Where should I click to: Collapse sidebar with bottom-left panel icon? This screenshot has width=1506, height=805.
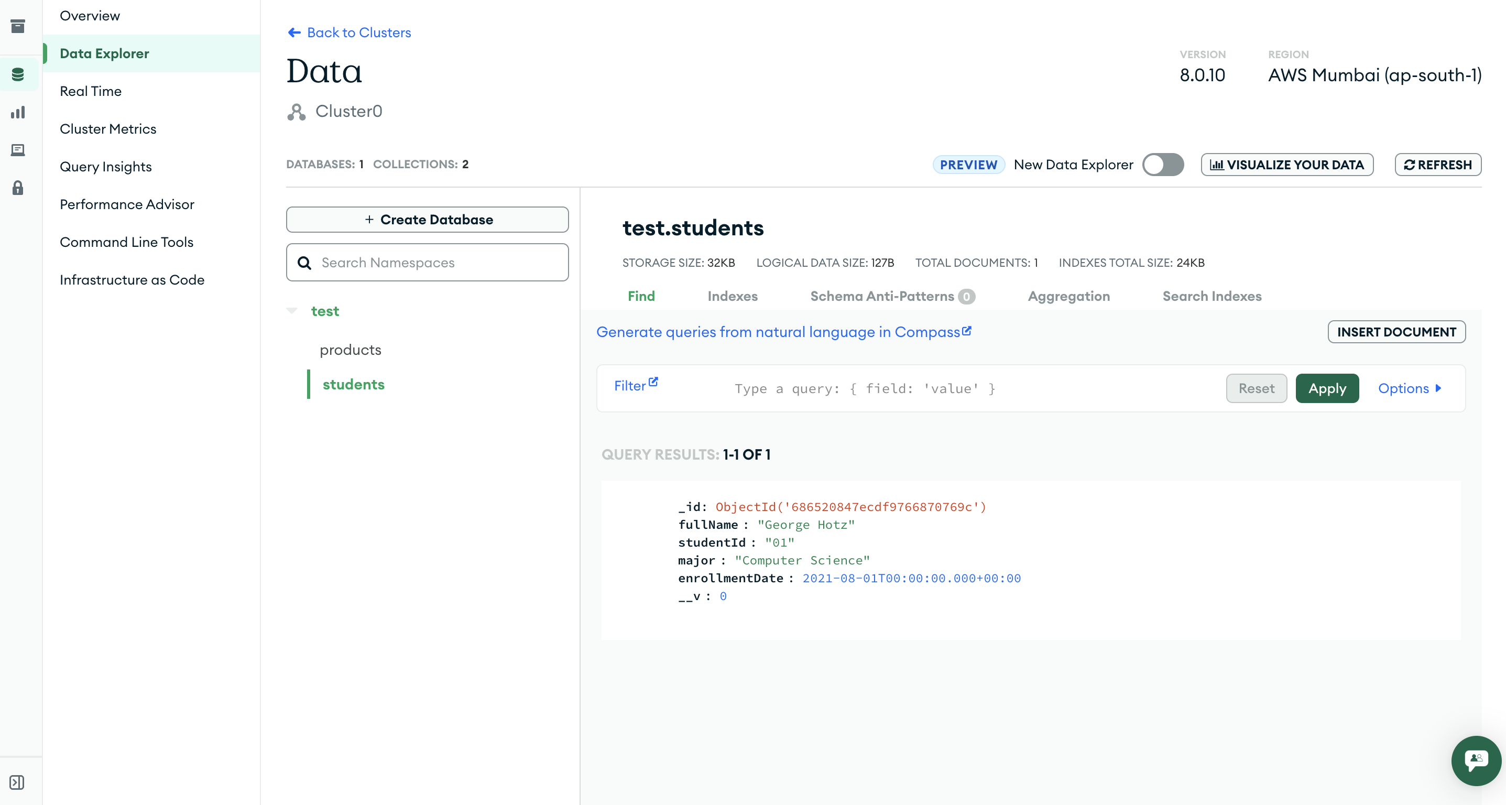point(17,782)
